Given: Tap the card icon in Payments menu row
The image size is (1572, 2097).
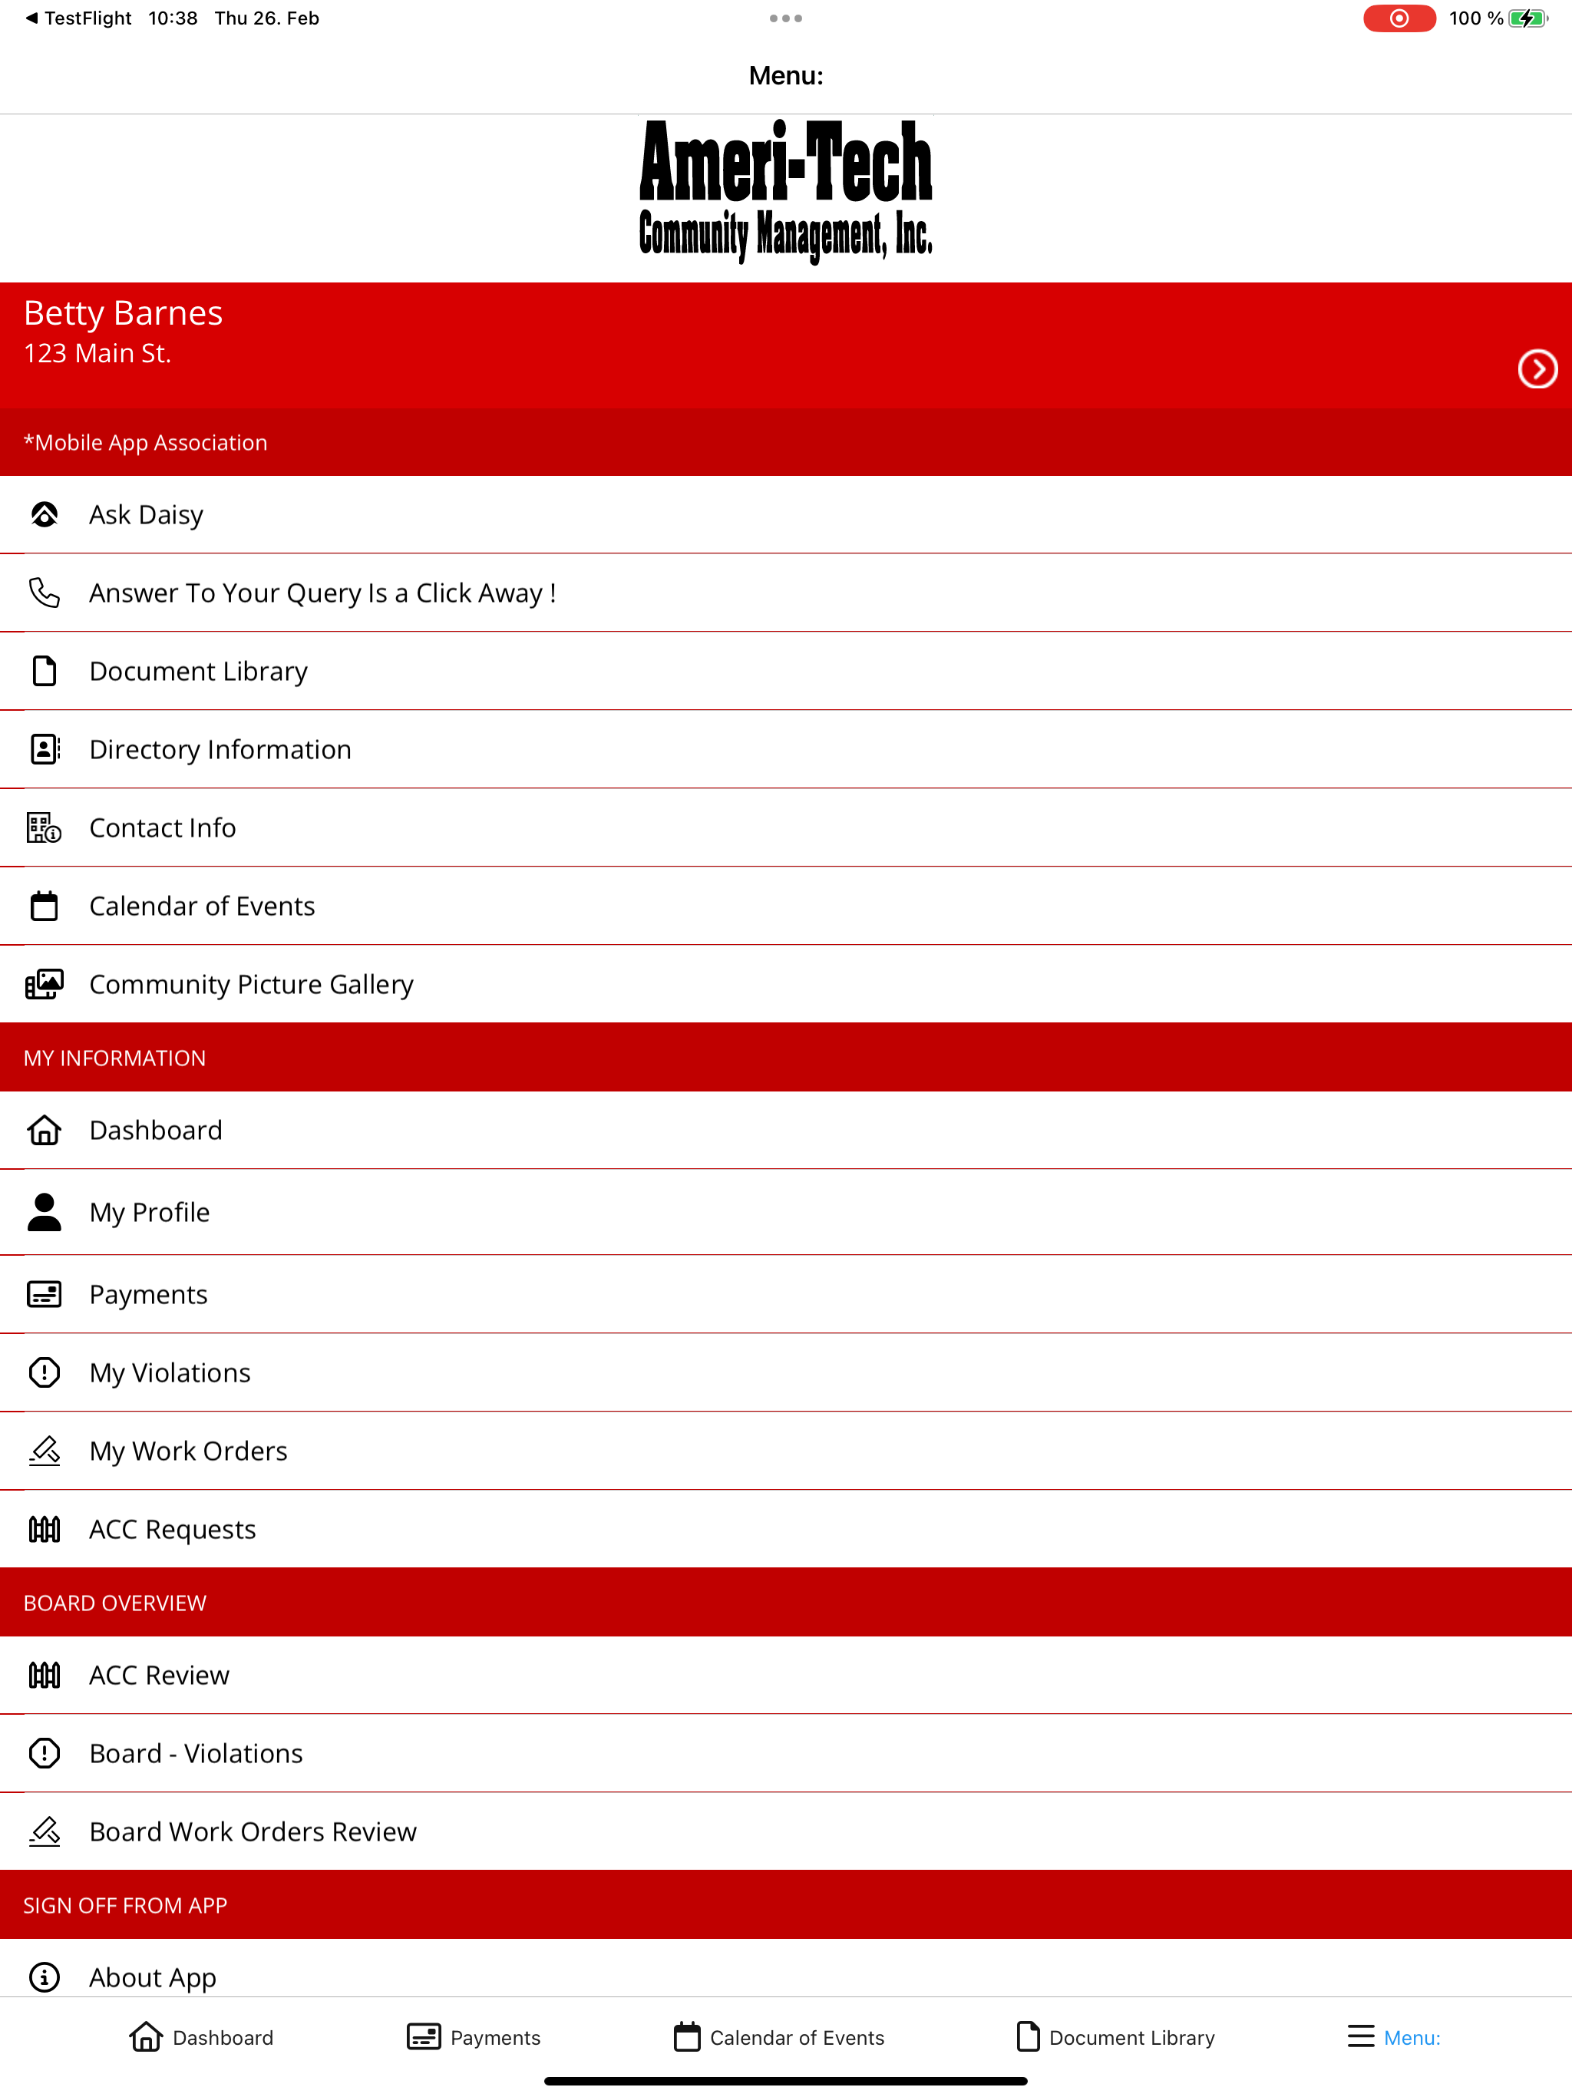Looking at the screenshot, I should tap(45, 1294).
